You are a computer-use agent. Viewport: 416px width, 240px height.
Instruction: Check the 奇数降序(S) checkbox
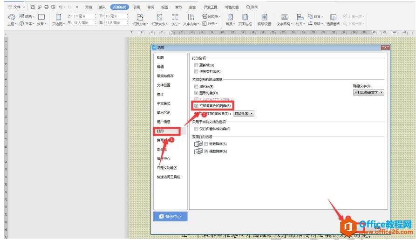pyautogui.click(x=206, y=144)
